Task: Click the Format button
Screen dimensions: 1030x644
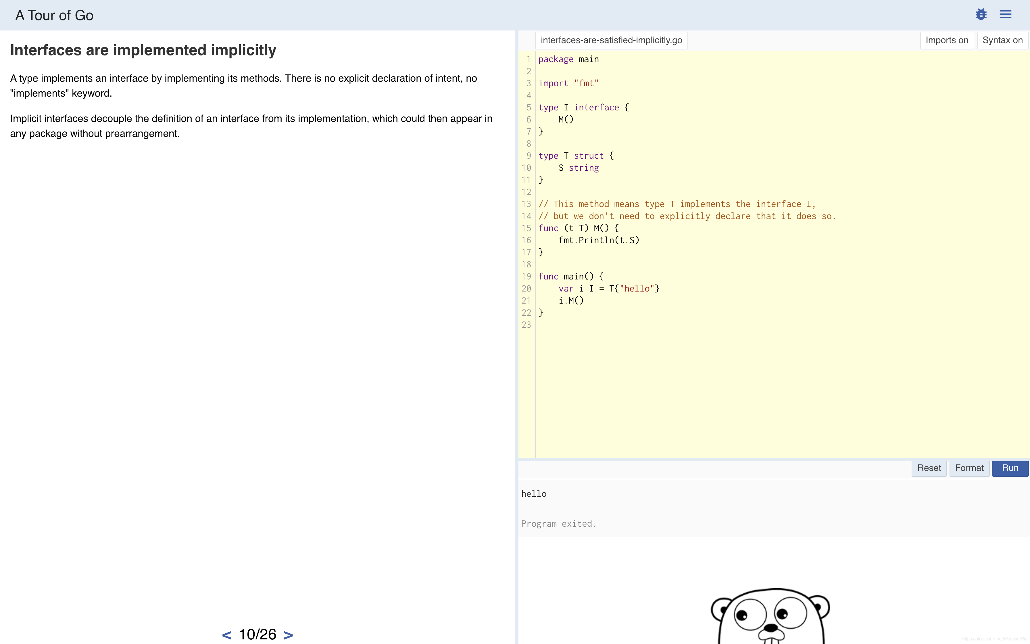Action: point(969,468)
